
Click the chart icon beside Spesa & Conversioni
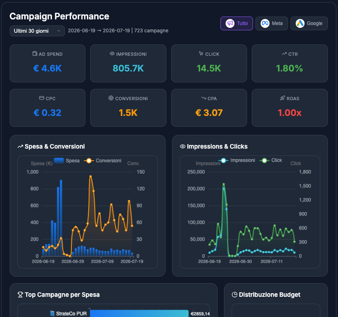(x=20, y=147)
